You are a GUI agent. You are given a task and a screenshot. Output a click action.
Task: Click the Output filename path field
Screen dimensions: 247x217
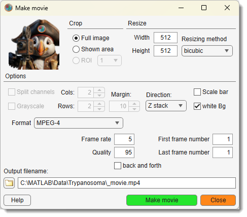(127, 183)
